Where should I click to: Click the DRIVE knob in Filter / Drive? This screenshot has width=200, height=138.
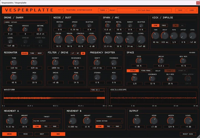pos(55,77)
